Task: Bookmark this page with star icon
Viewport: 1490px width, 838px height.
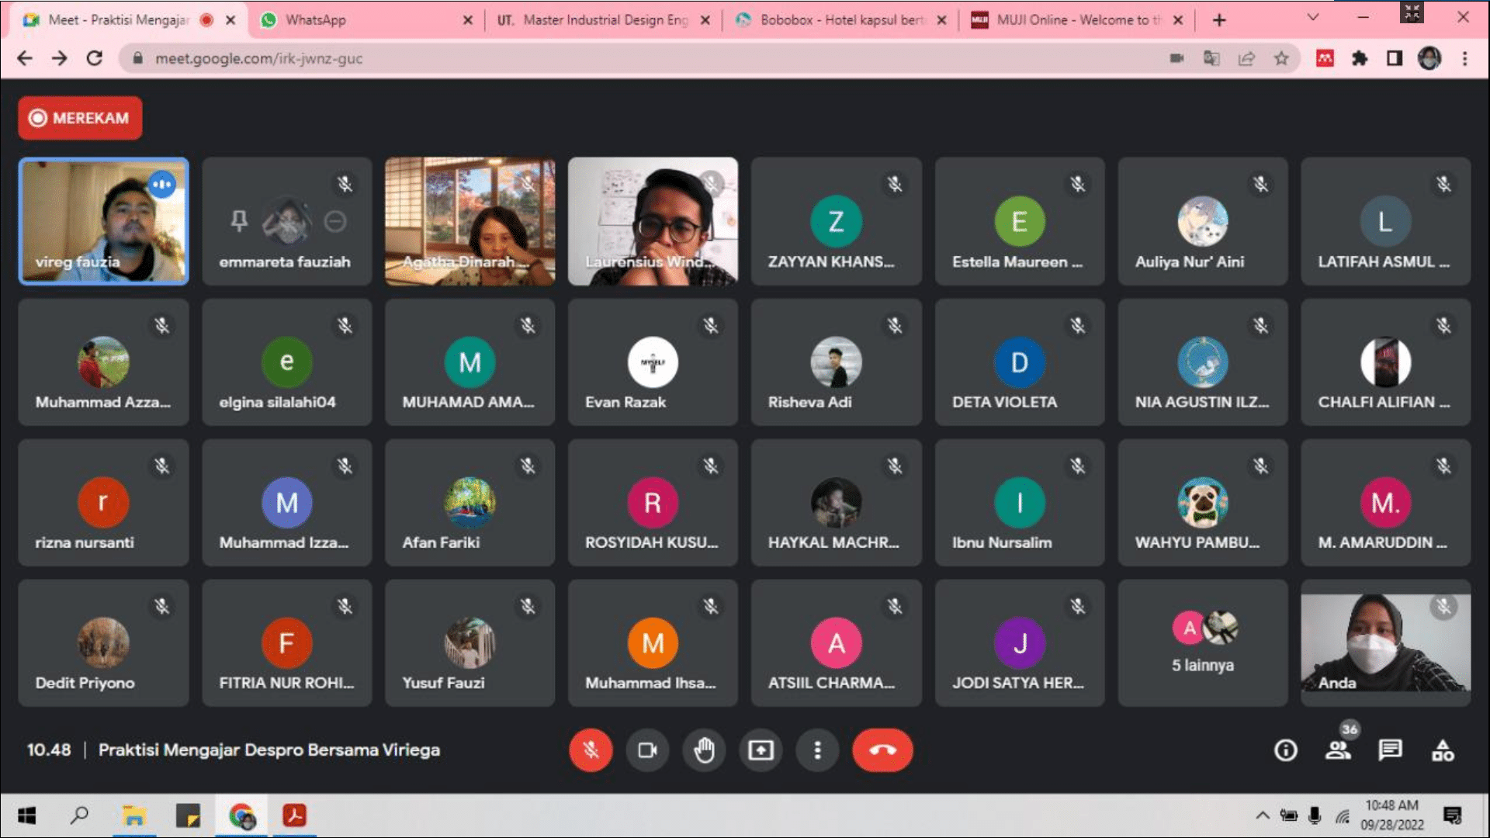Action: 1281,58
